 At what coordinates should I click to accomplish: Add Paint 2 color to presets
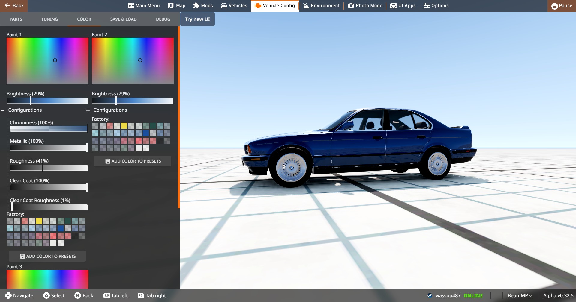tap(133, 161)
